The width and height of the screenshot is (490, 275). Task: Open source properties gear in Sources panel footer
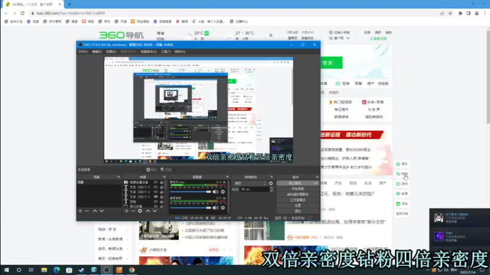click(140, 211)
